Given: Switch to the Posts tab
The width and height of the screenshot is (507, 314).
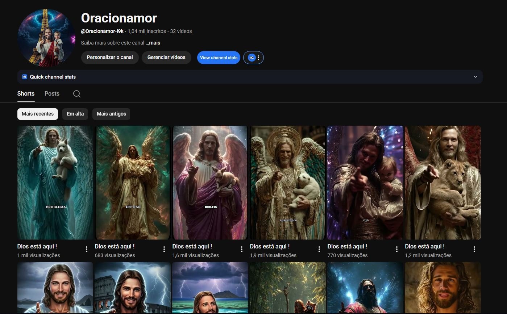Looking at the screenshot, I should tap(52, 93).
